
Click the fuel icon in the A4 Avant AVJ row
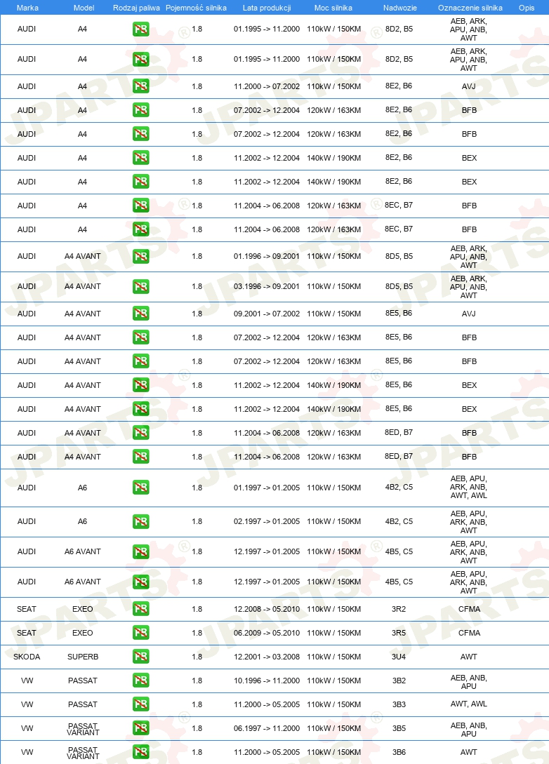141,314
